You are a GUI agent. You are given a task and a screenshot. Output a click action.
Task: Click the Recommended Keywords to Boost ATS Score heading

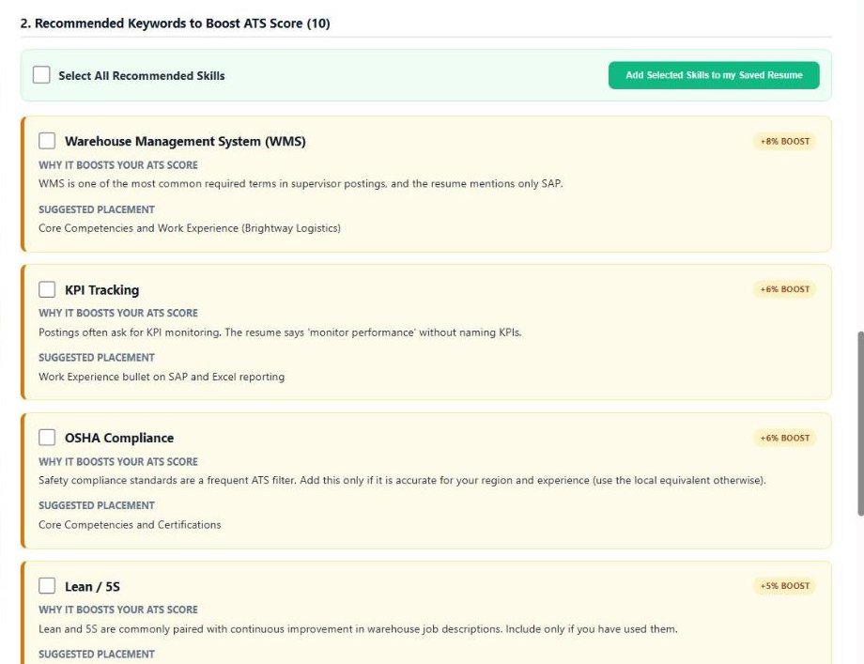click(x=176, y=23)
